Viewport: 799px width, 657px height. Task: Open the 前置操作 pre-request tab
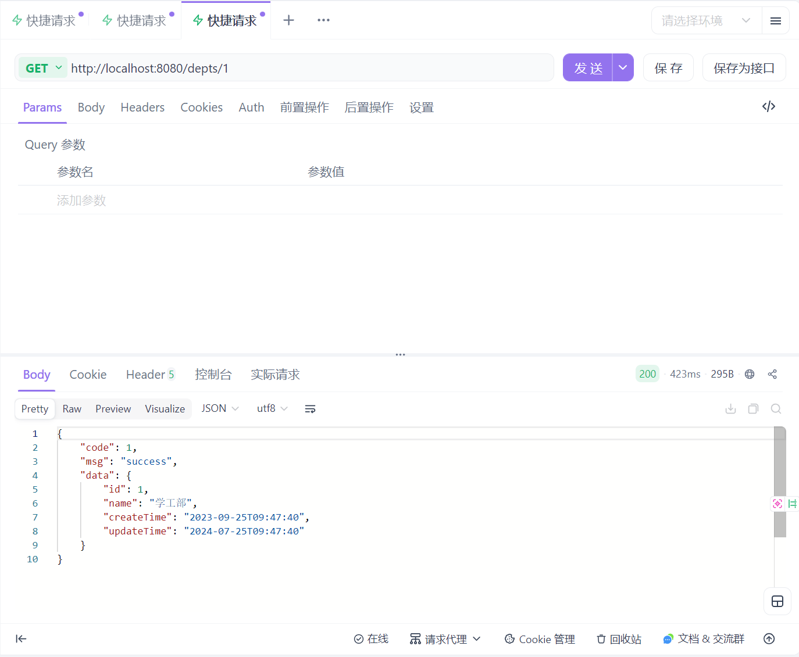click(x=305, y=107)
